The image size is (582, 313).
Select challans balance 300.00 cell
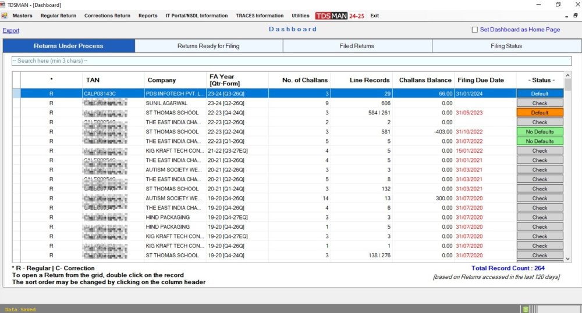pos(423,198)
